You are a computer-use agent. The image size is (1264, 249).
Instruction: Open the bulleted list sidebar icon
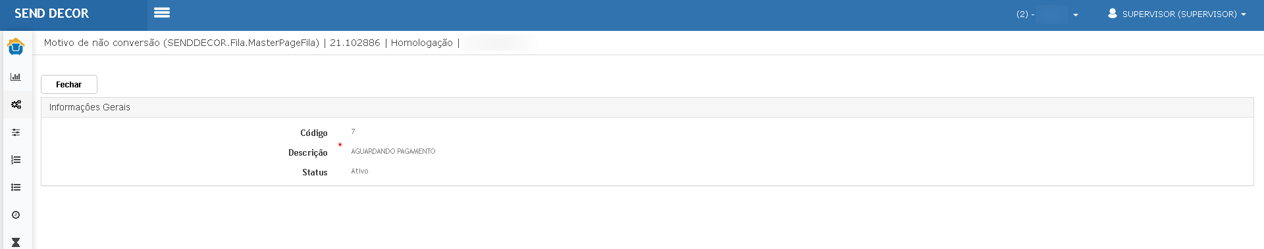tap(16, 187)
